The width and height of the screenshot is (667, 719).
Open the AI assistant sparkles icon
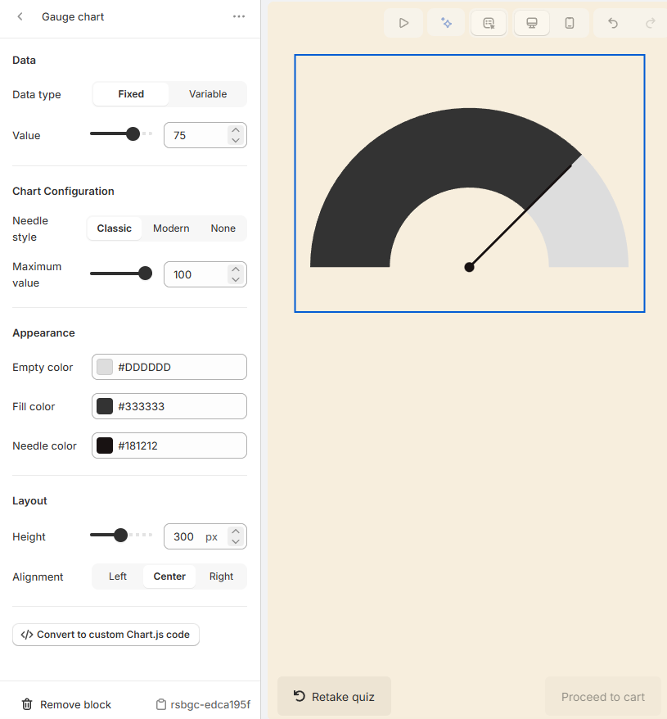(446, 22)
